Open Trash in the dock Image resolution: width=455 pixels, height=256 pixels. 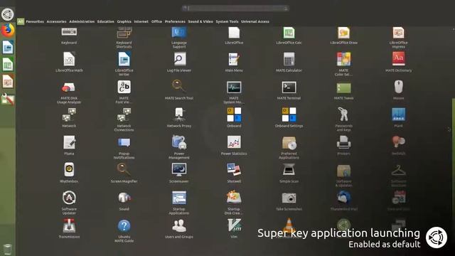point(8,250)
